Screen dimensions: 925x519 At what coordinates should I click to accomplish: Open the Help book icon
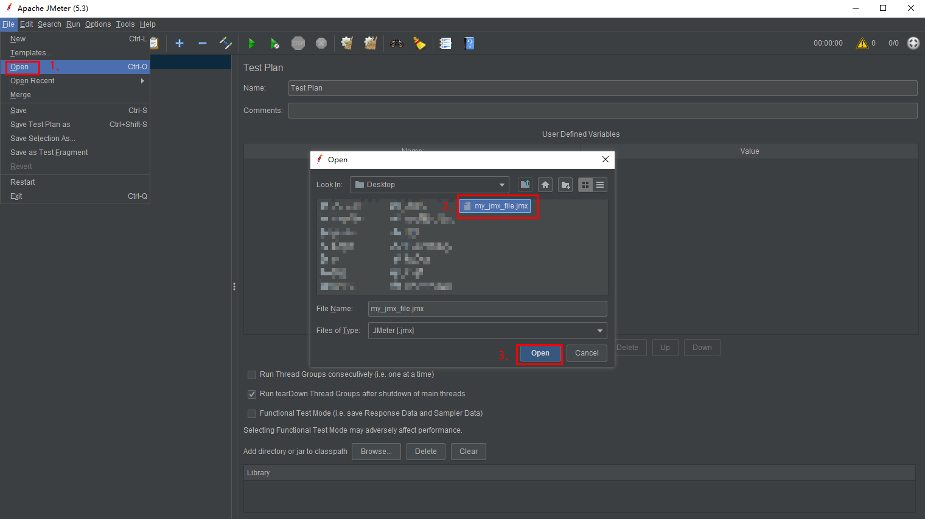click(x=469, y=43)
